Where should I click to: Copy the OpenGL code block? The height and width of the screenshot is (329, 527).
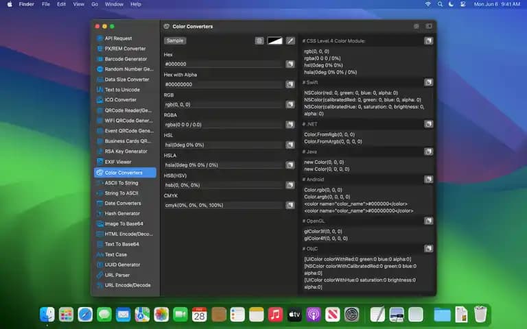[x=428, y=221]
